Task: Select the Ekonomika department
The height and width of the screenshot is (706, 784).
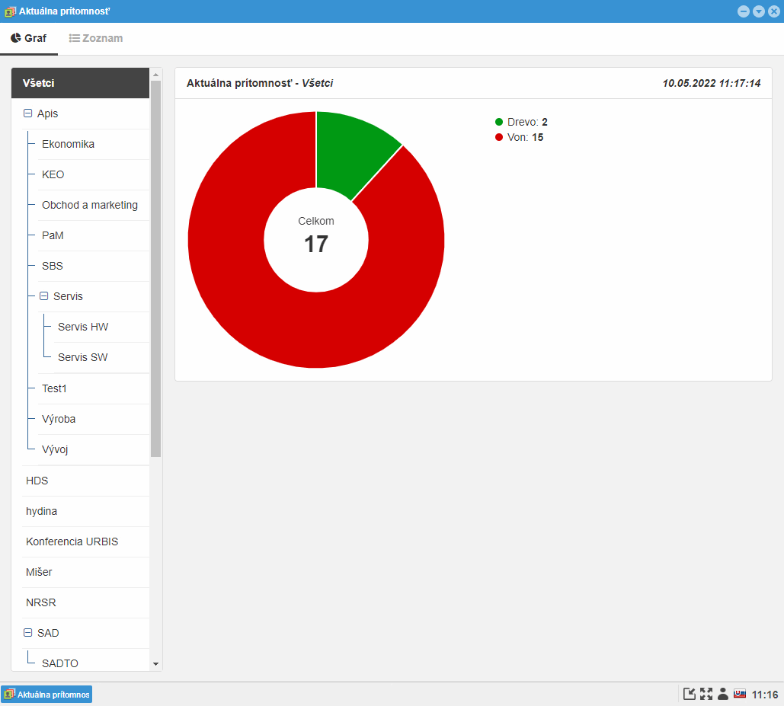Action: click(69, 144)
